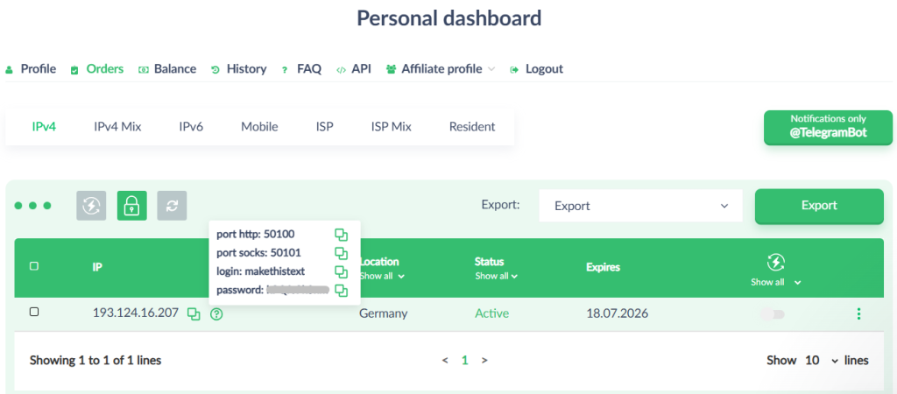Open the Balance menu item
897x394 pixels.
(167, 69)
